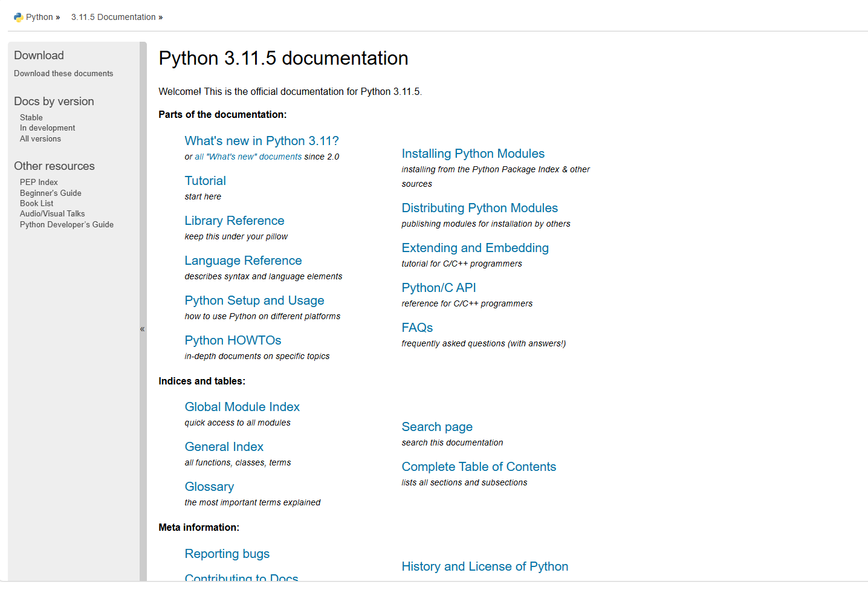Open What's new in Python 3.11?
Image resolution: width=868 pixels, height=590 pixels.
(x=261, y=141)
